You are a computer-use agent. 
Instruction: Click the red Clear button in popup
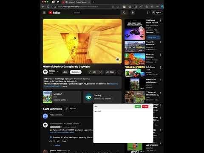(145, 107)
